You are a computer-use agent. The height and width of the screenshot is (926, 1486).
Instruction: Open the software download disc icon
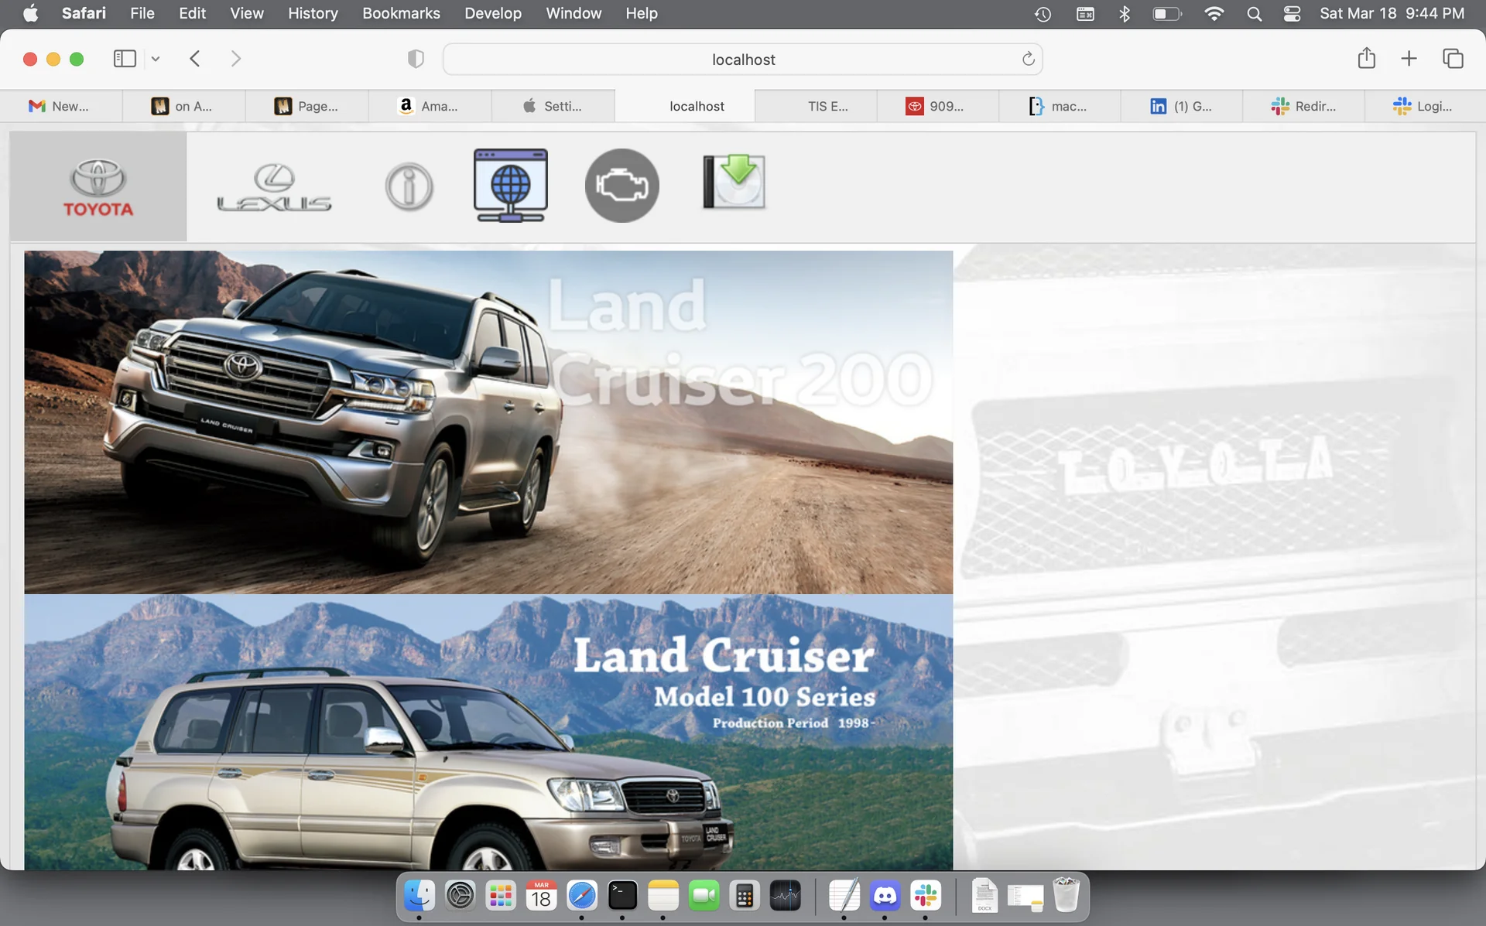pos(734,182)
